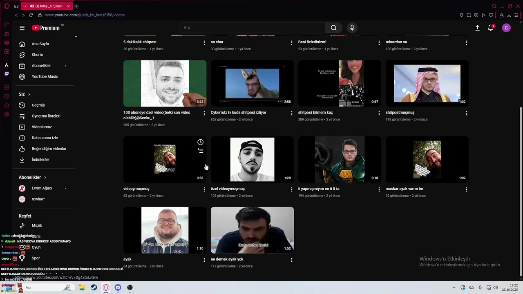Screen dimensions: 523x294
Task: Open options menu for maskar ayak varmı be
Action: pyautogui.click(x=467, y=189)
